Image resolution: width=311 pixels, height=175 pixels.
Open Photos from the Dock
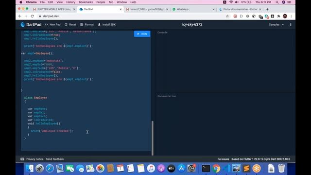(101, 169)
